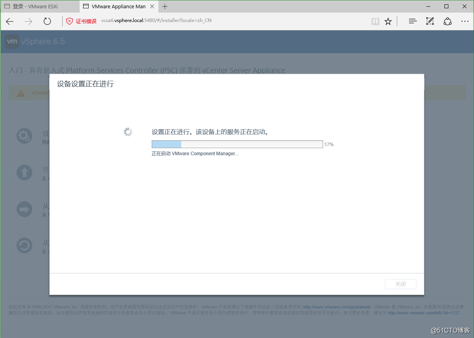The width and height of the screenshot is (474, 338).
Task: Click the 设置正在进行 services starting message
Action: click(x=211, y=132)
